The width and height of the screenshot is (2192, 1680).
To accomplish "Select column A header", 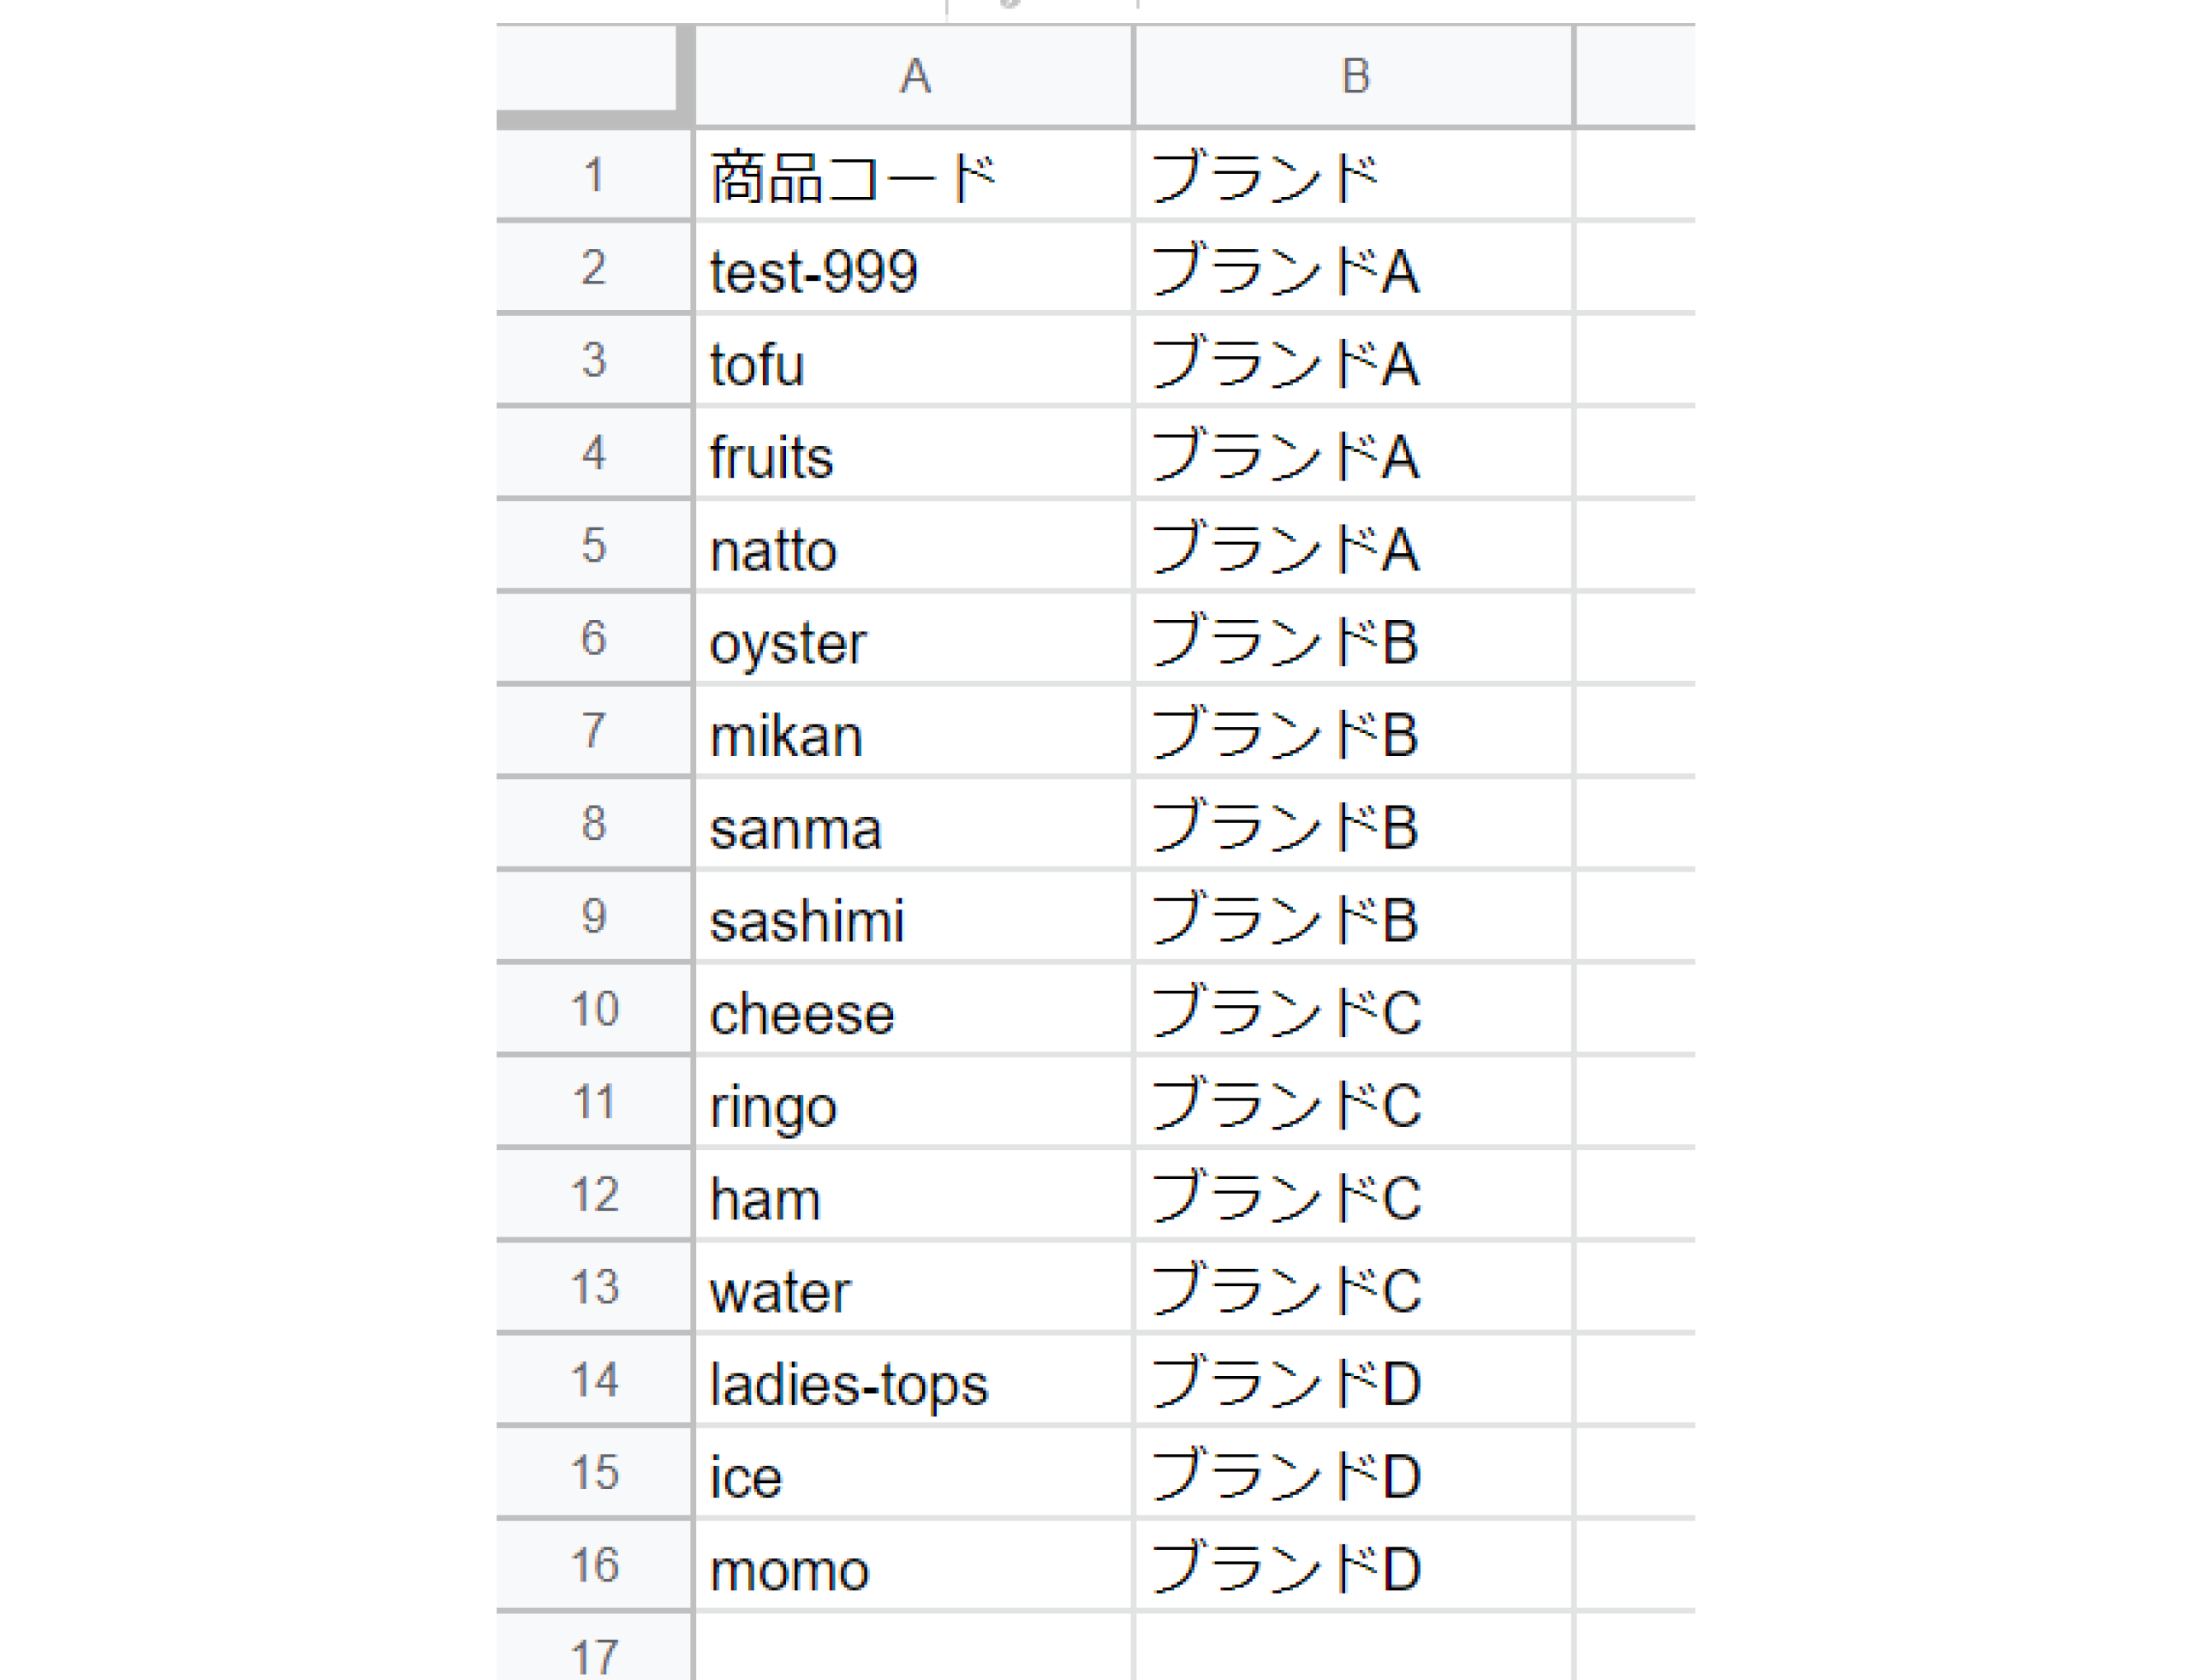I will [913, 76].
